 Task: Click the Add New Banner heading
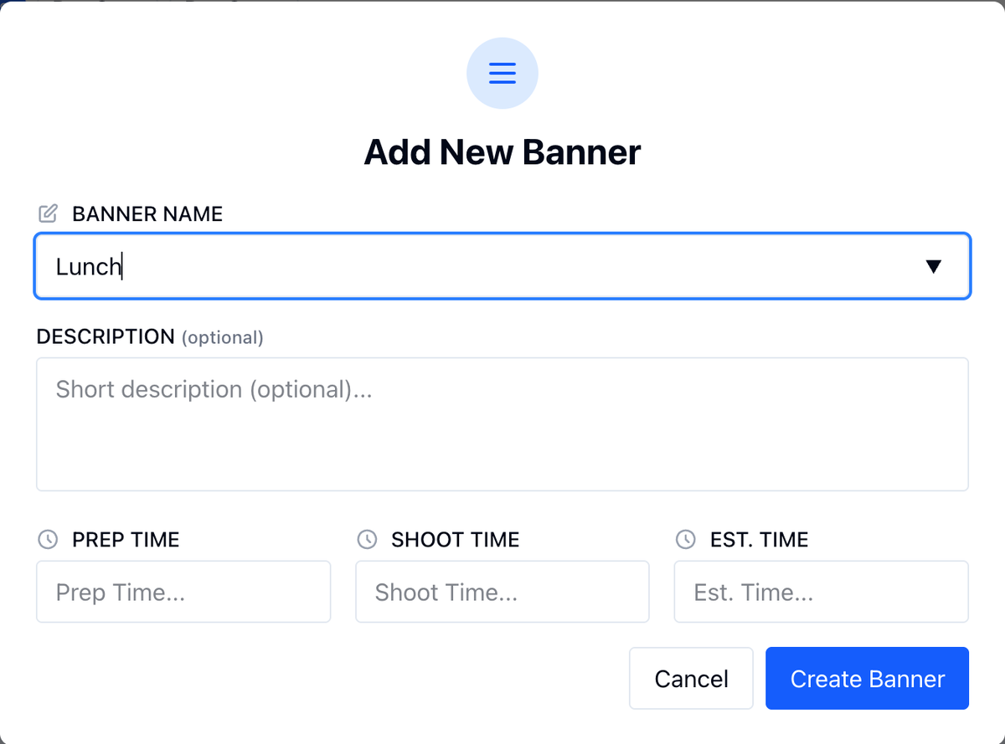(x=502, y=152)
